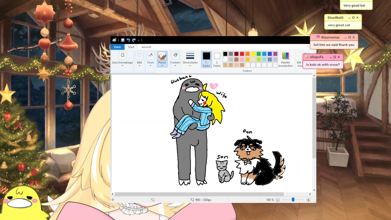Pick the dark red color swatch

(236, 54)
